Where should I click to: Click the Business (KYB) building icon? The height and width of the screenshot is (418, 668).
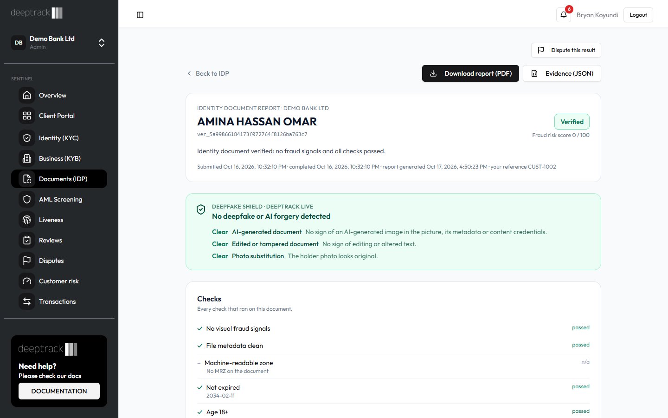click(27, 158)
